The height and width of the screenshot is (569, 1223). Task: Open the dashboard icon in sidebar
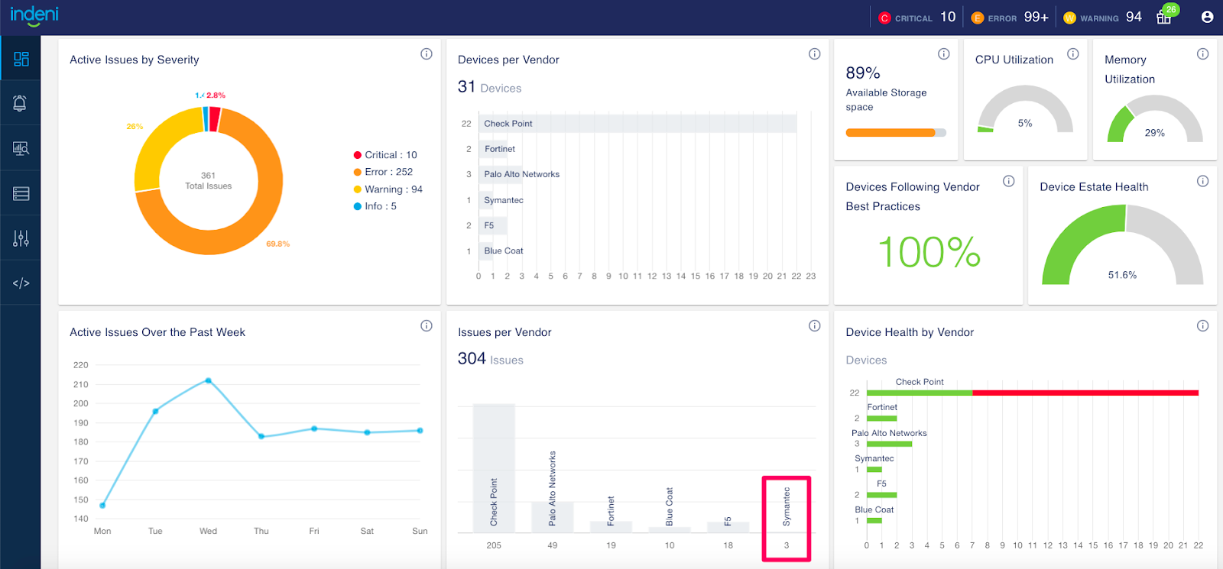click(21, 59)
